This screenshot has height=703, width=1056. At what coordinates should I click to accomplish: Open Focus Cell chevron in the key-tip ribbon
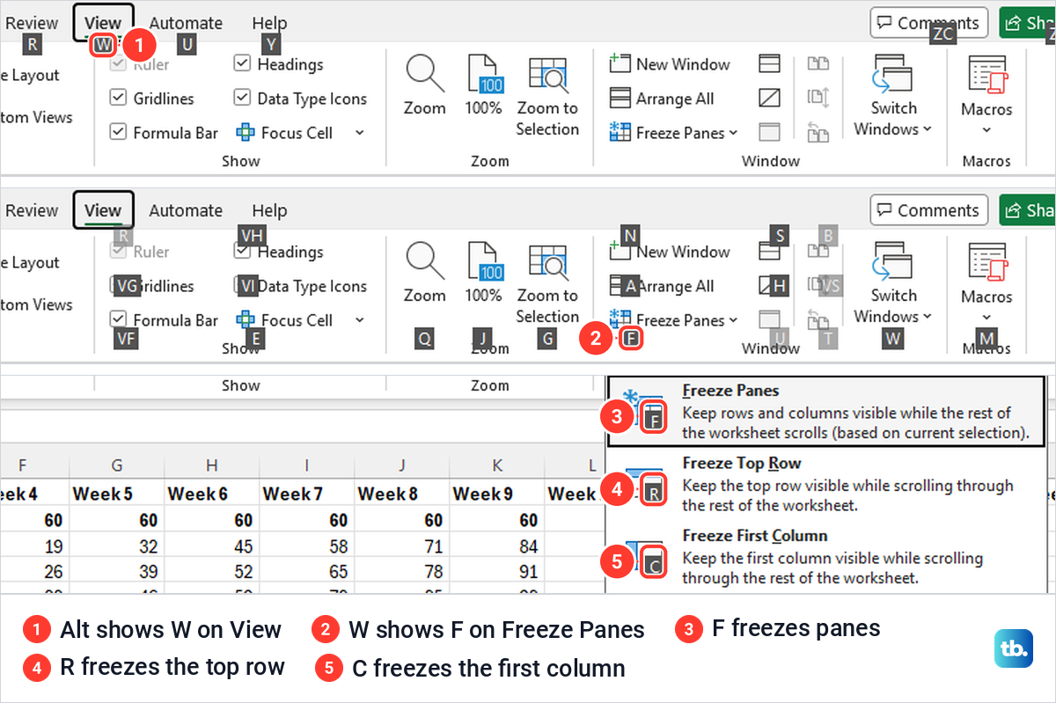[359, 320]
